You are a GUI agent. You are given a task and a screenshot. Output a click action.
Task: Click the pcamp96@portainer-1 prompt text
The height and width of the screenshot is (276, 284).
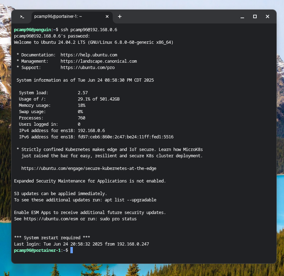point(39,250)
